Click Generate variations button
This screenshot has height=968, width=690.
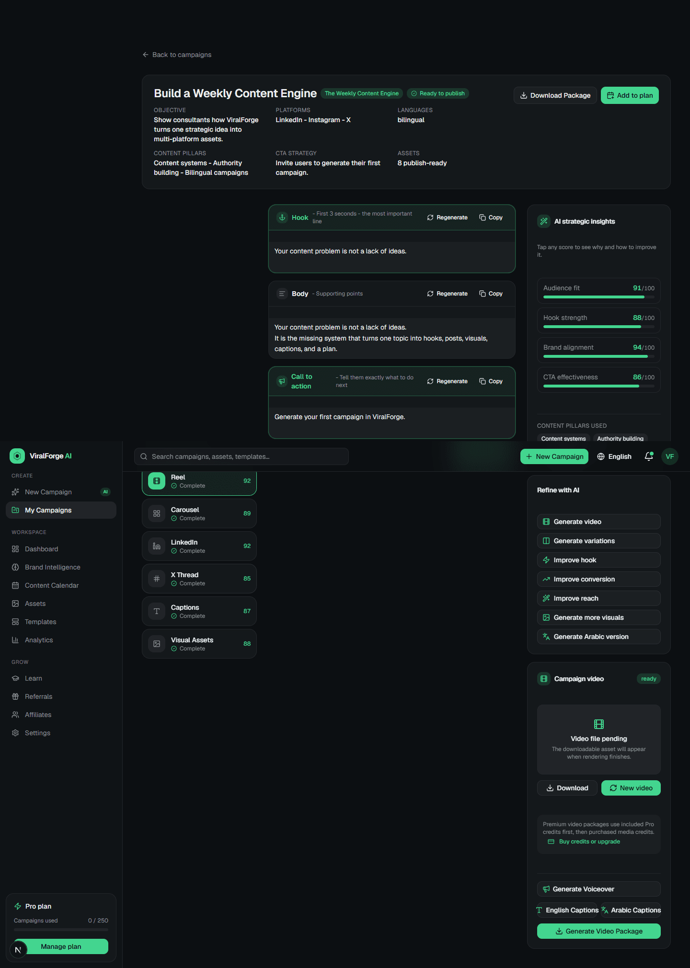point(599,541)
